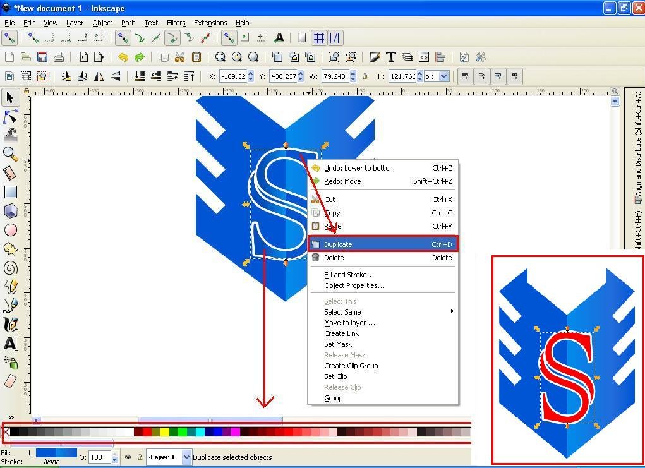This screenshot has width=645, height=468.
Task: Open the XML editor from toolbar
Action: tap(424, 57)
